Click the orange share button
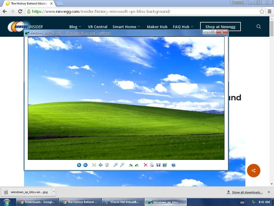 [254, 171]
